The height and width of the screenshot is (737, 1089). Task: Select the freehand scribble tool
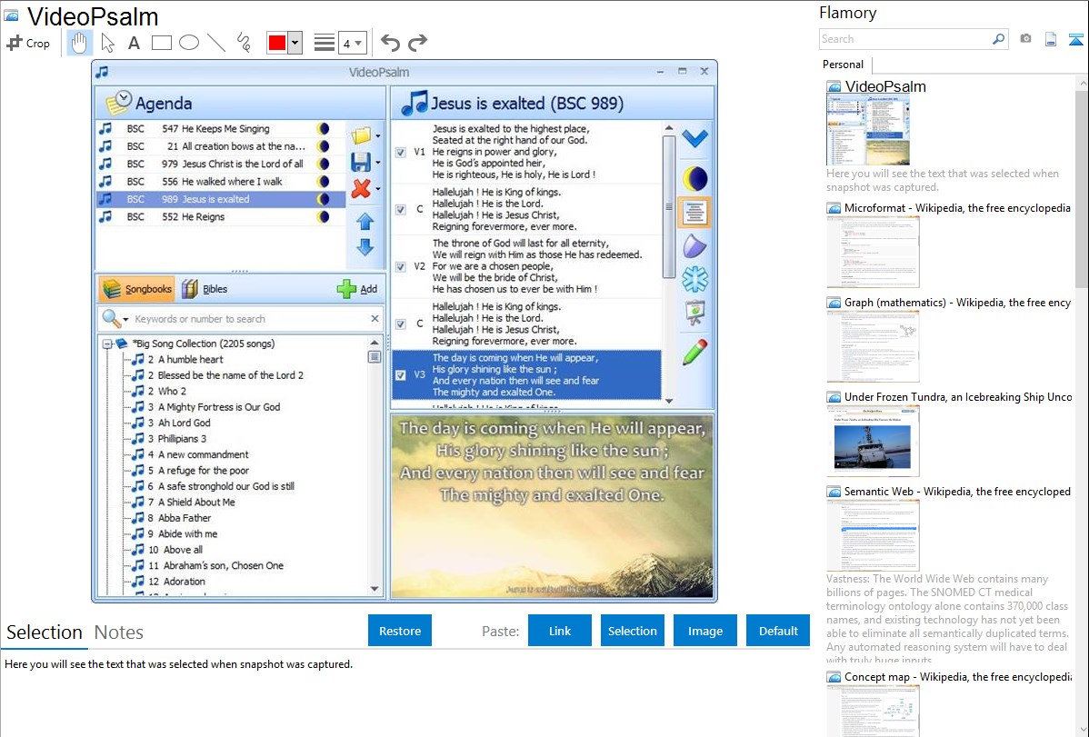(244, 43)
